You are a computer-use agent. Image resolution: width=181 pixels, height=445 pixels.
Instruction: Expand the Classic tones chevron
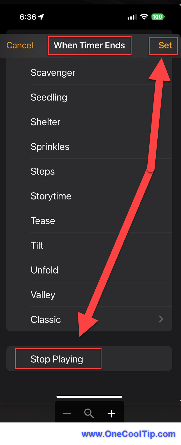point(161,319)
